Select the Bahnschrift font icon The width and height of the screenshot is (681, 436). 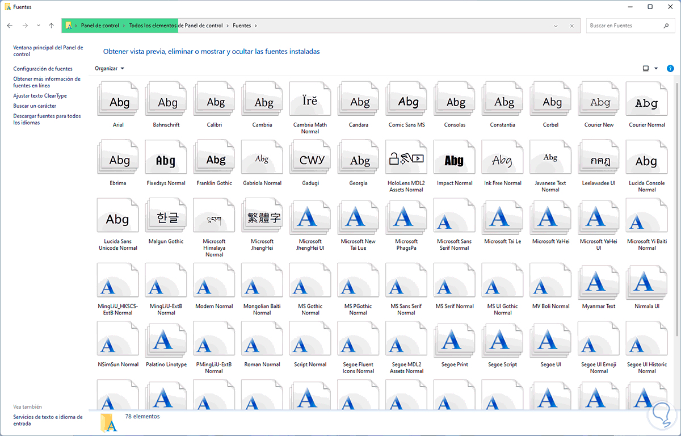166,100
